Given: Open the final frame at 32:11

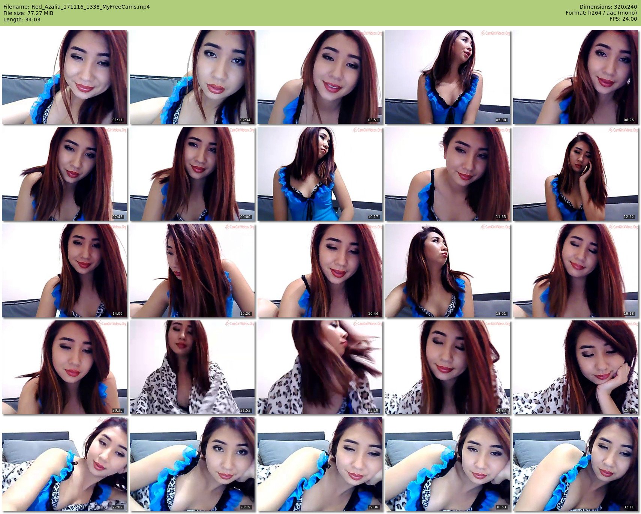Looking at the screenshot, I should [575, 464].
